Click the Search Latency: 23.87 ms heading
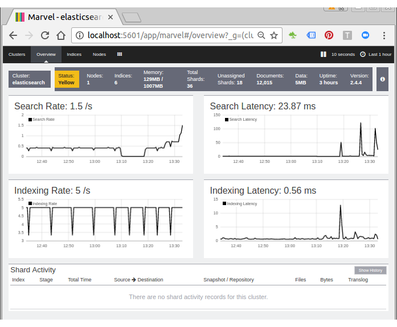 (263, 106)
